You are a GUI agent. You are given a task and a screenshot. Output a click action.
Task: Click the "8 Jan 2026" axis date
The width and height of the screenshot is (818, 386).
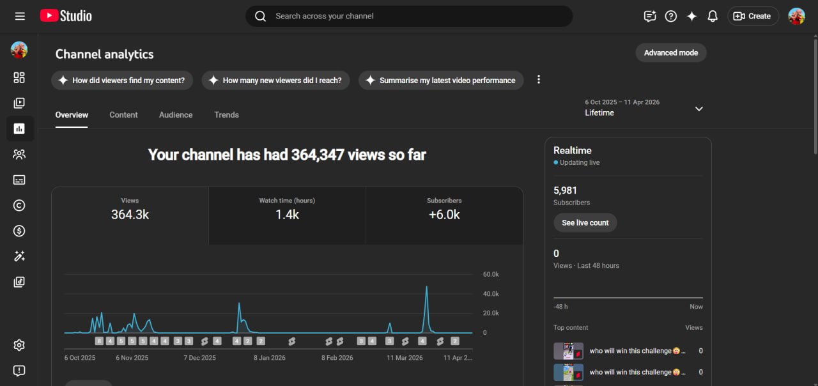click(270, 358)
